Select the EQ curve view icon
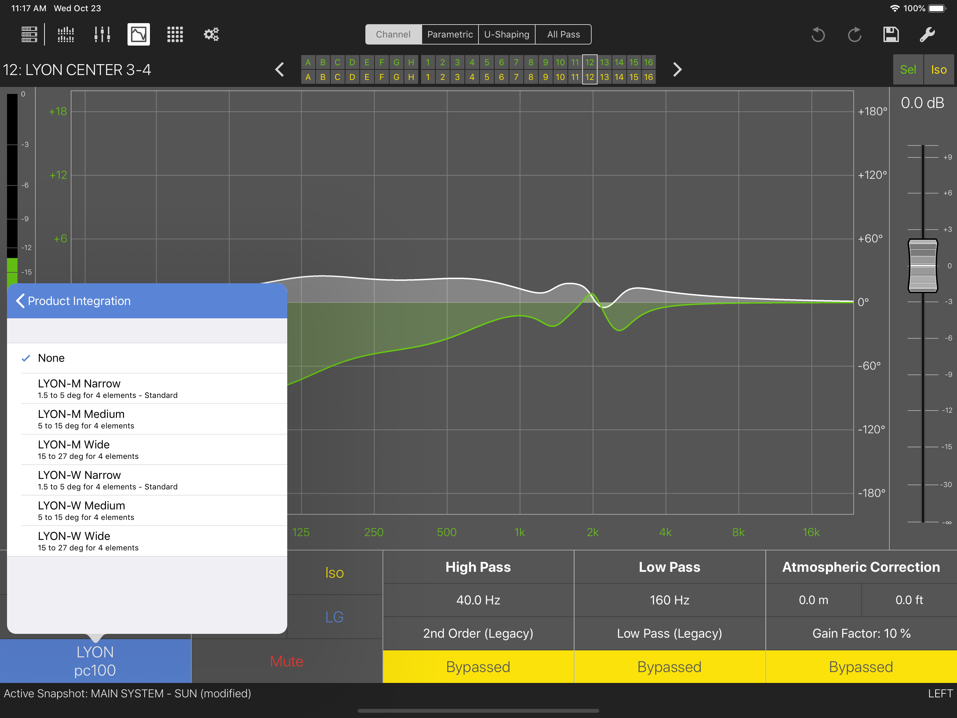This screenshot has height=718, width=957. (x=138, y=34)
